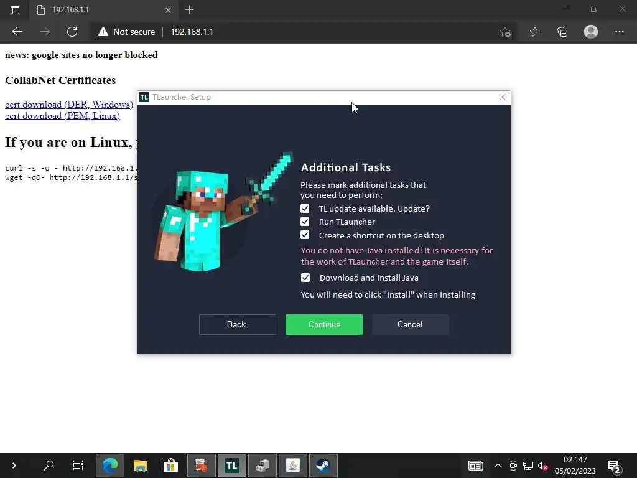The height and width of the screenshot is (478, 637).
Task: Switch to Microsoft Edge on the taskbar
Action: 110,466
